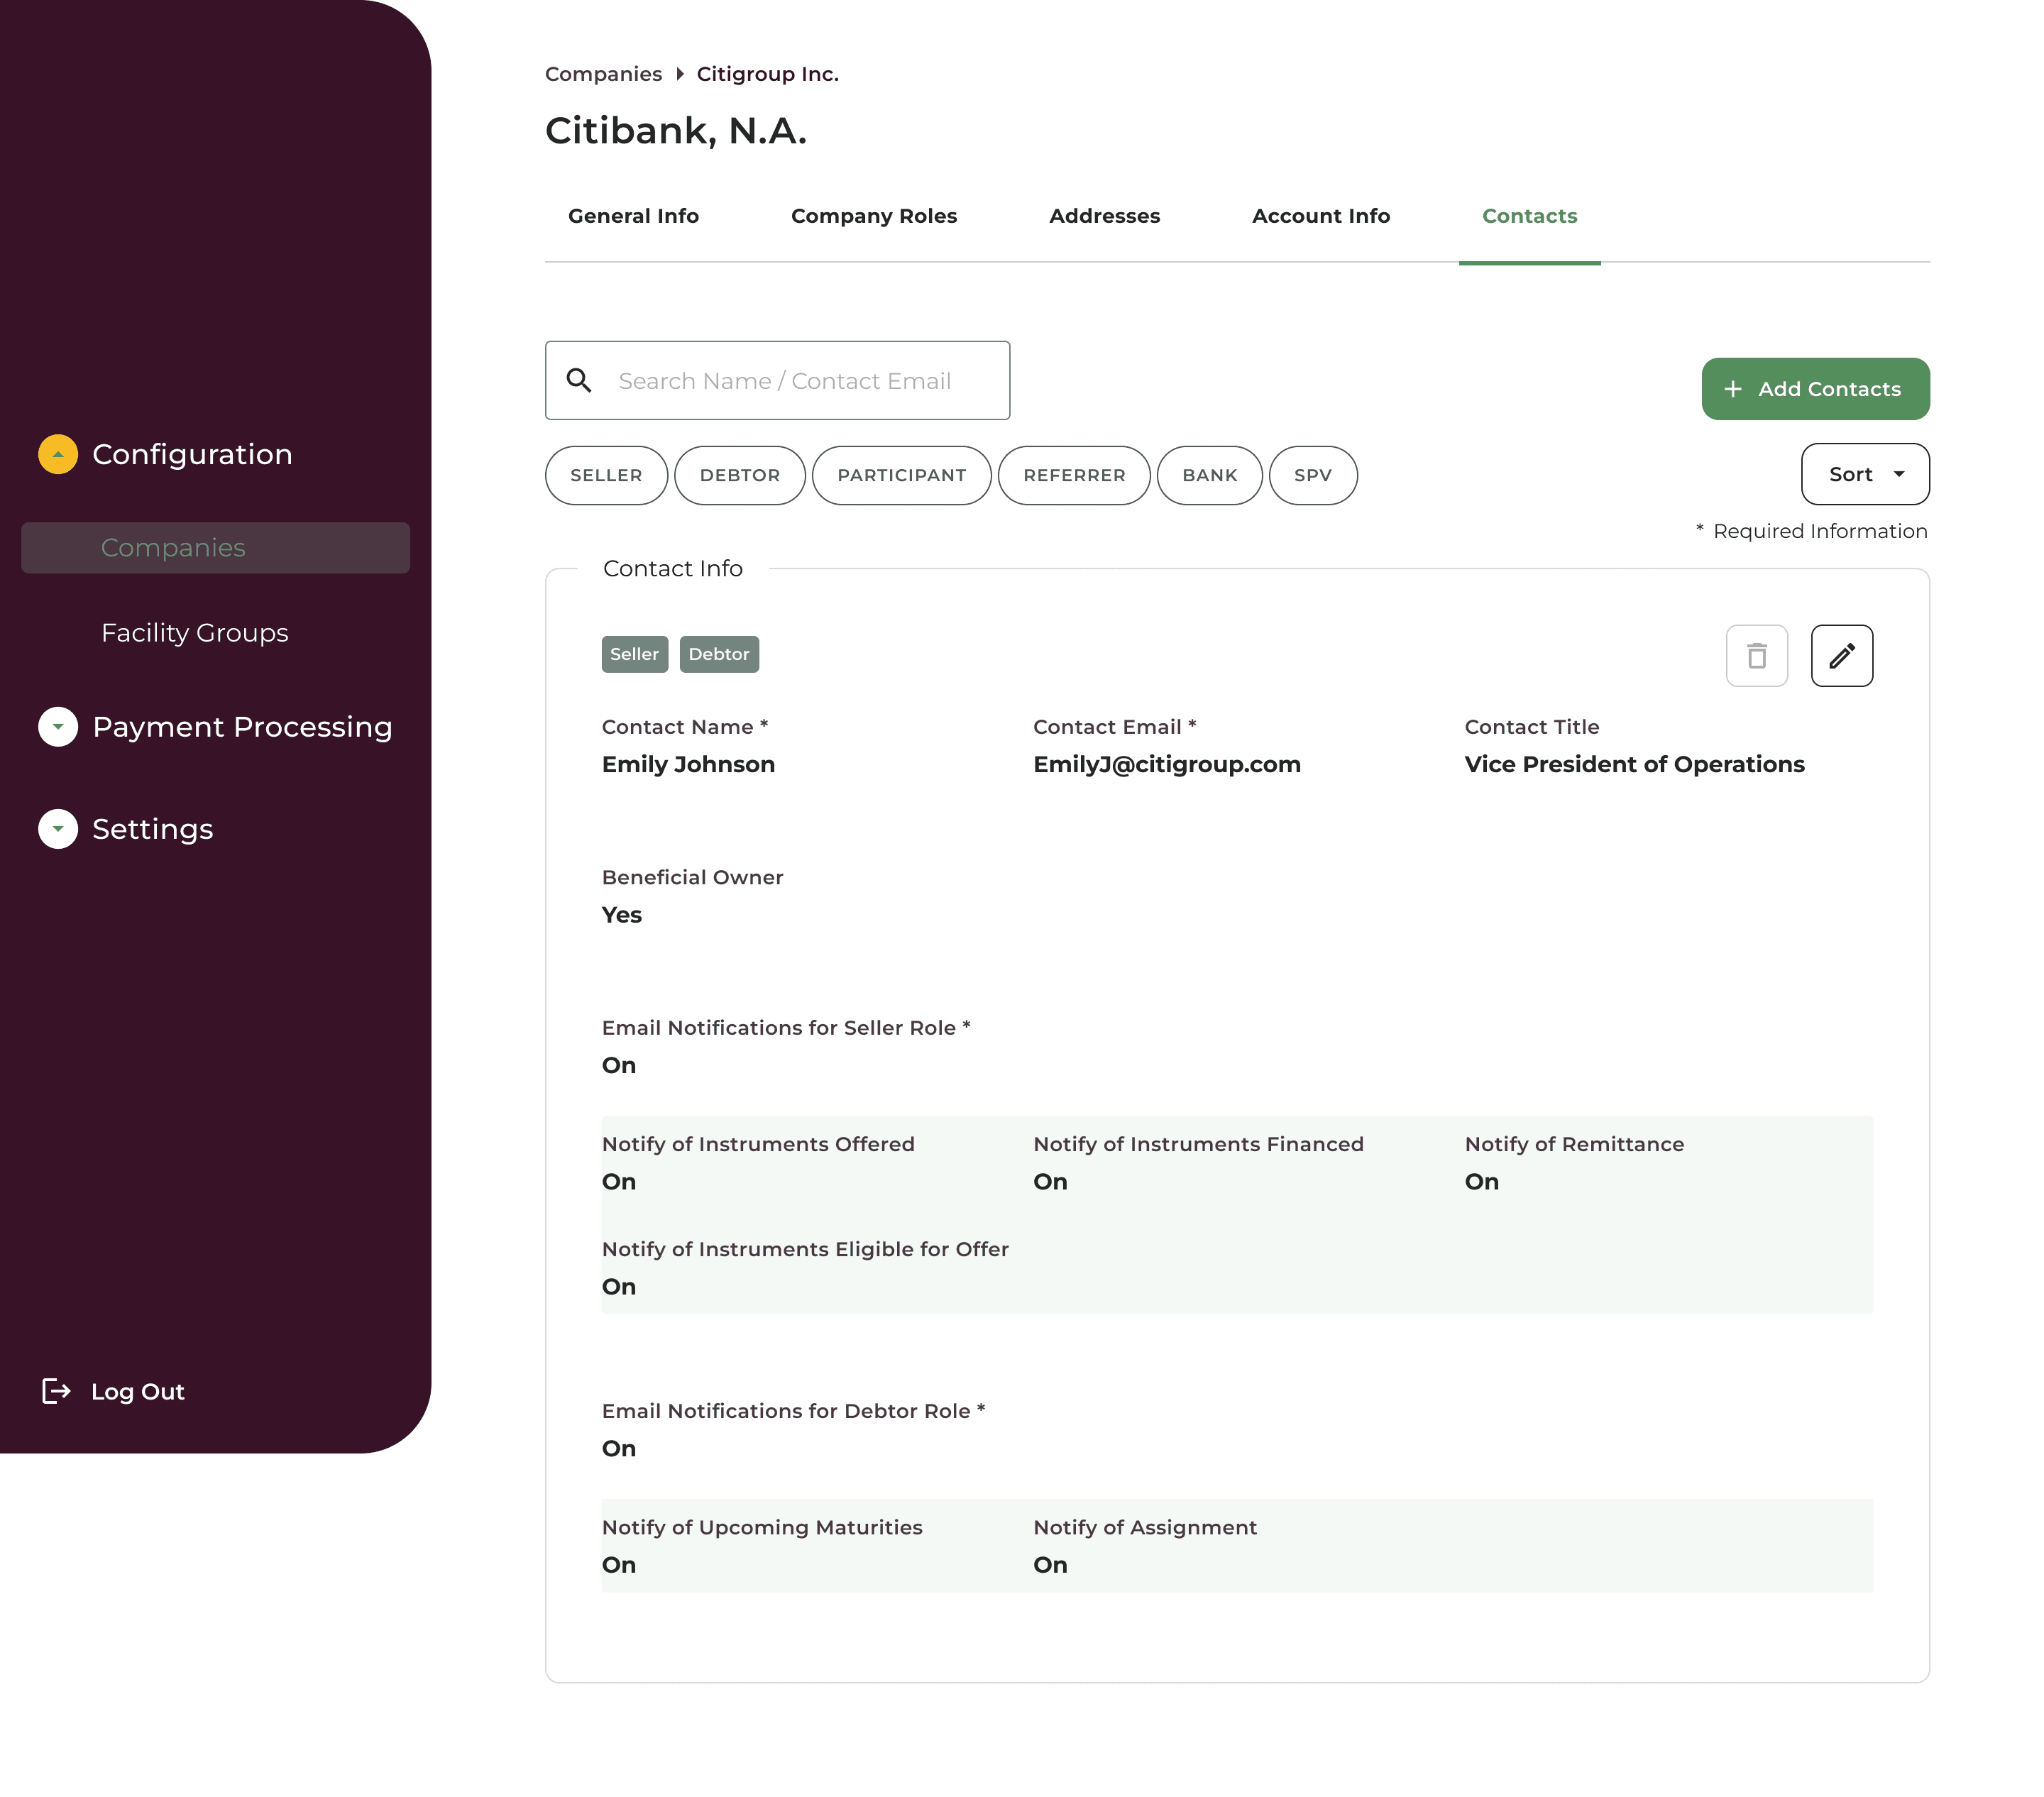
Task: Click the pencil edit contact icon
Action: pos(1841,656)
